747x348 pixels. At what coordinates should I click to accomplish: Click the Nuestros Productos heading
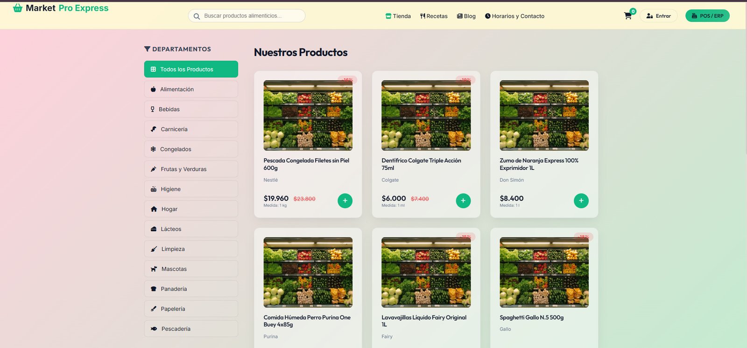pos(301,52)
